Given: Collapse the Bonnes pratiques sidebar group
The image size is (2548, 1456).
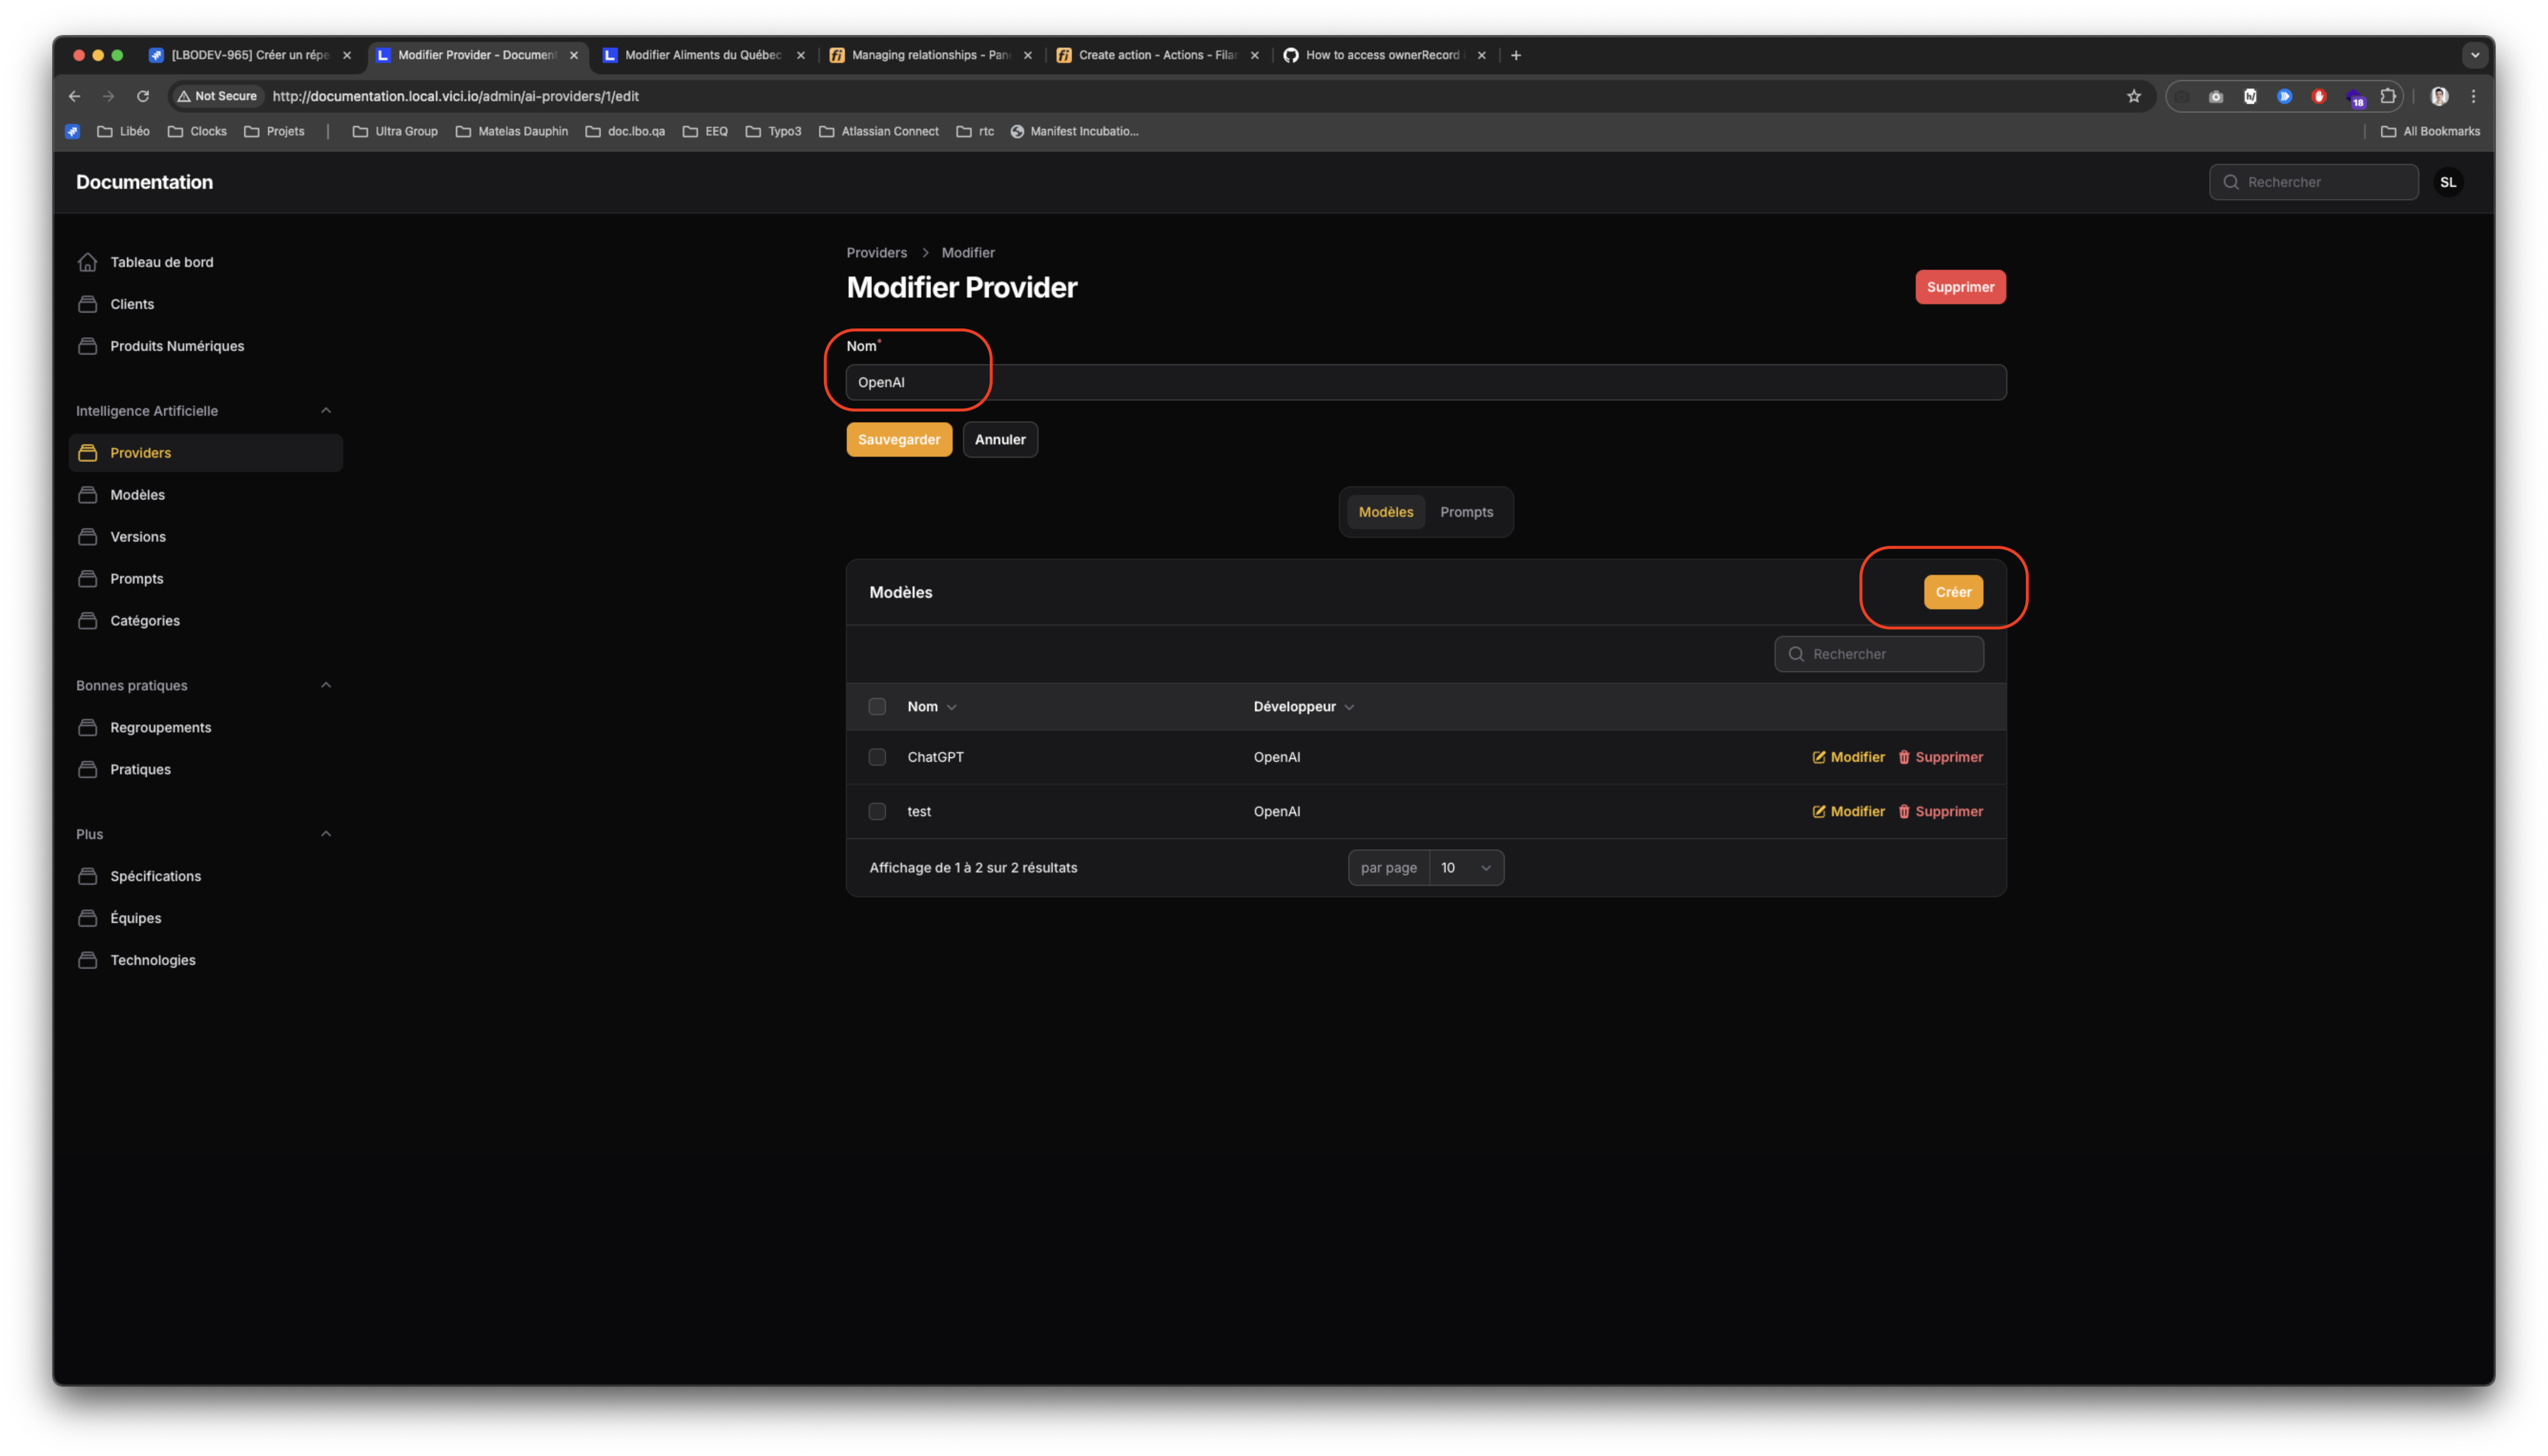Looking at the screenshot, I should (x=325, y=685).
